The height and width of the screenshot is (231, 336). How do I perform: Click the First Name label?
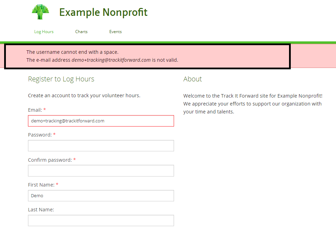(x=41, y=185)
